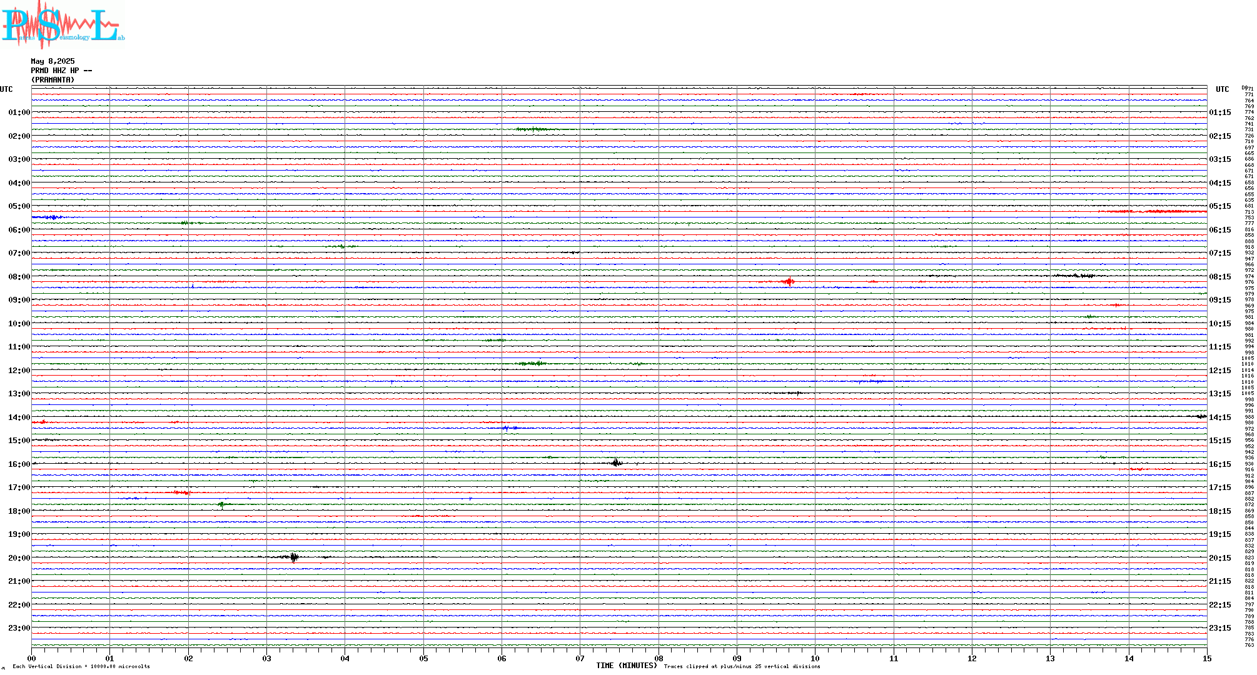Click the '14:15' end-time label
Screen dimensions: 1257x675
point(1220,417)
